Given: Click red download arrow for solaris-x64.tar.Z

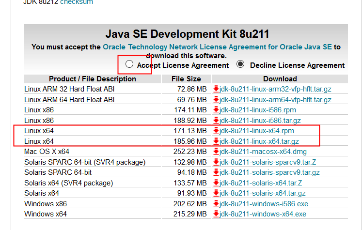Looking at the screenshot, I should click(x=216, y=183).
